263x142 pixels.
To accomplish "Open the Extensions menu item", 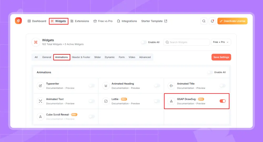I will (x=80, y=21).
